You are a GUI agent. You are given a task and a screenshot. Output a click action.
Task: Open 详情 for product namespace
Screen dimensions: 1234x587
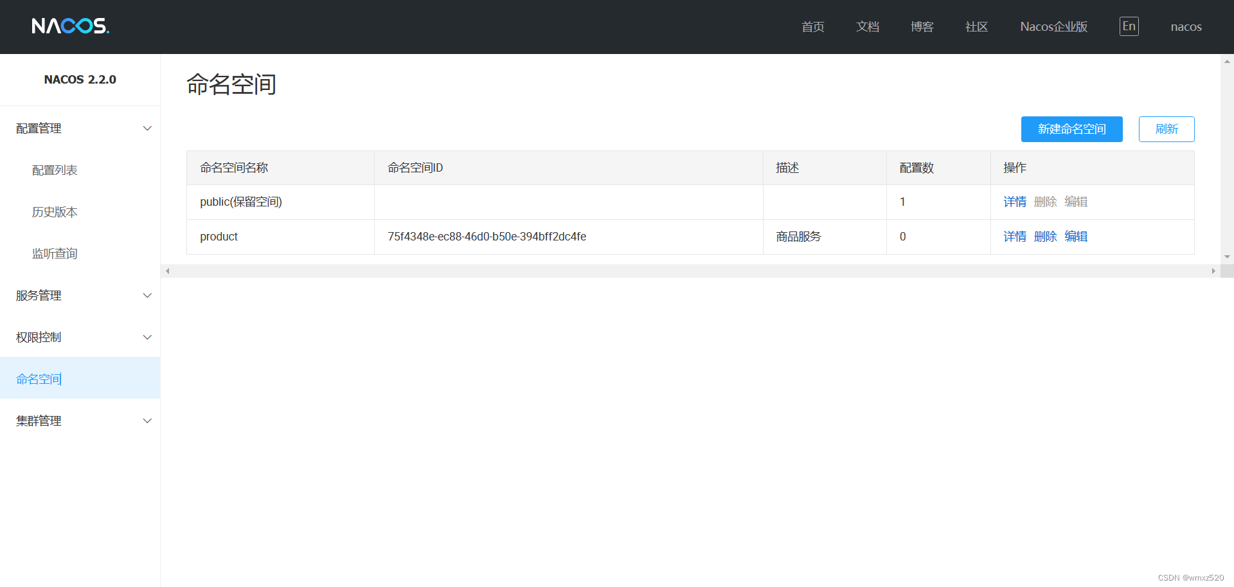(1015, 237)
